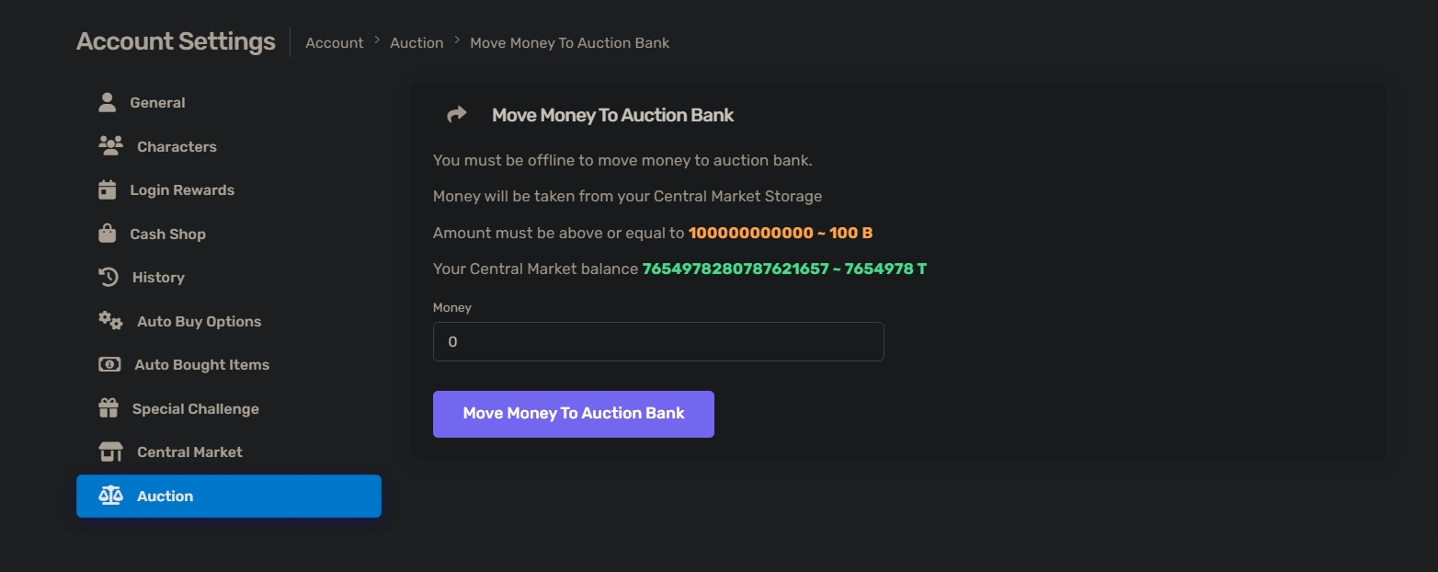1438x572 pixels.
Task: Click the Auction breadcrumb link
Action: point(417,42)
